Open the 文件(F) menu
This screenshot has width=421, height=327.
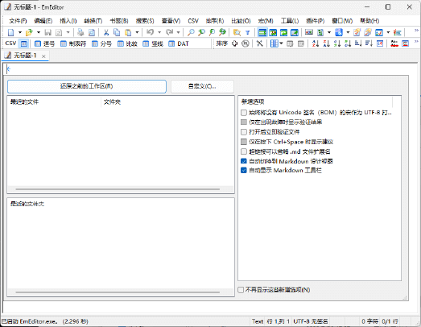pyautogui.click(x=18, y=21)
